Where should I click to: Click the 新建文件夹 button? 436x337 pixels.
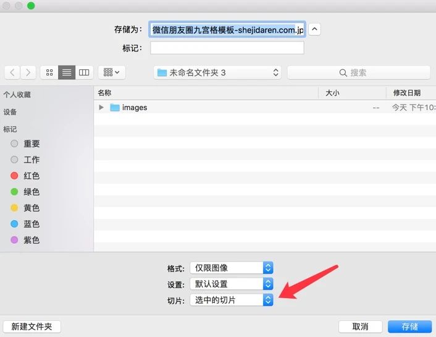[32, 326]
